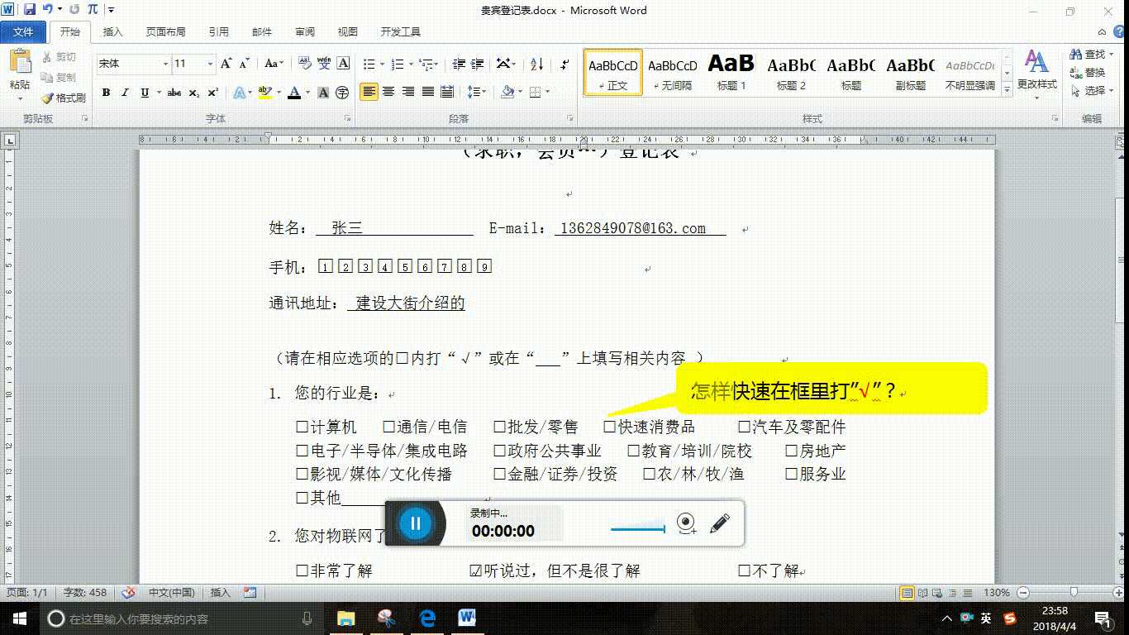Check the 计算机 industry checkbox

[302, 427]
